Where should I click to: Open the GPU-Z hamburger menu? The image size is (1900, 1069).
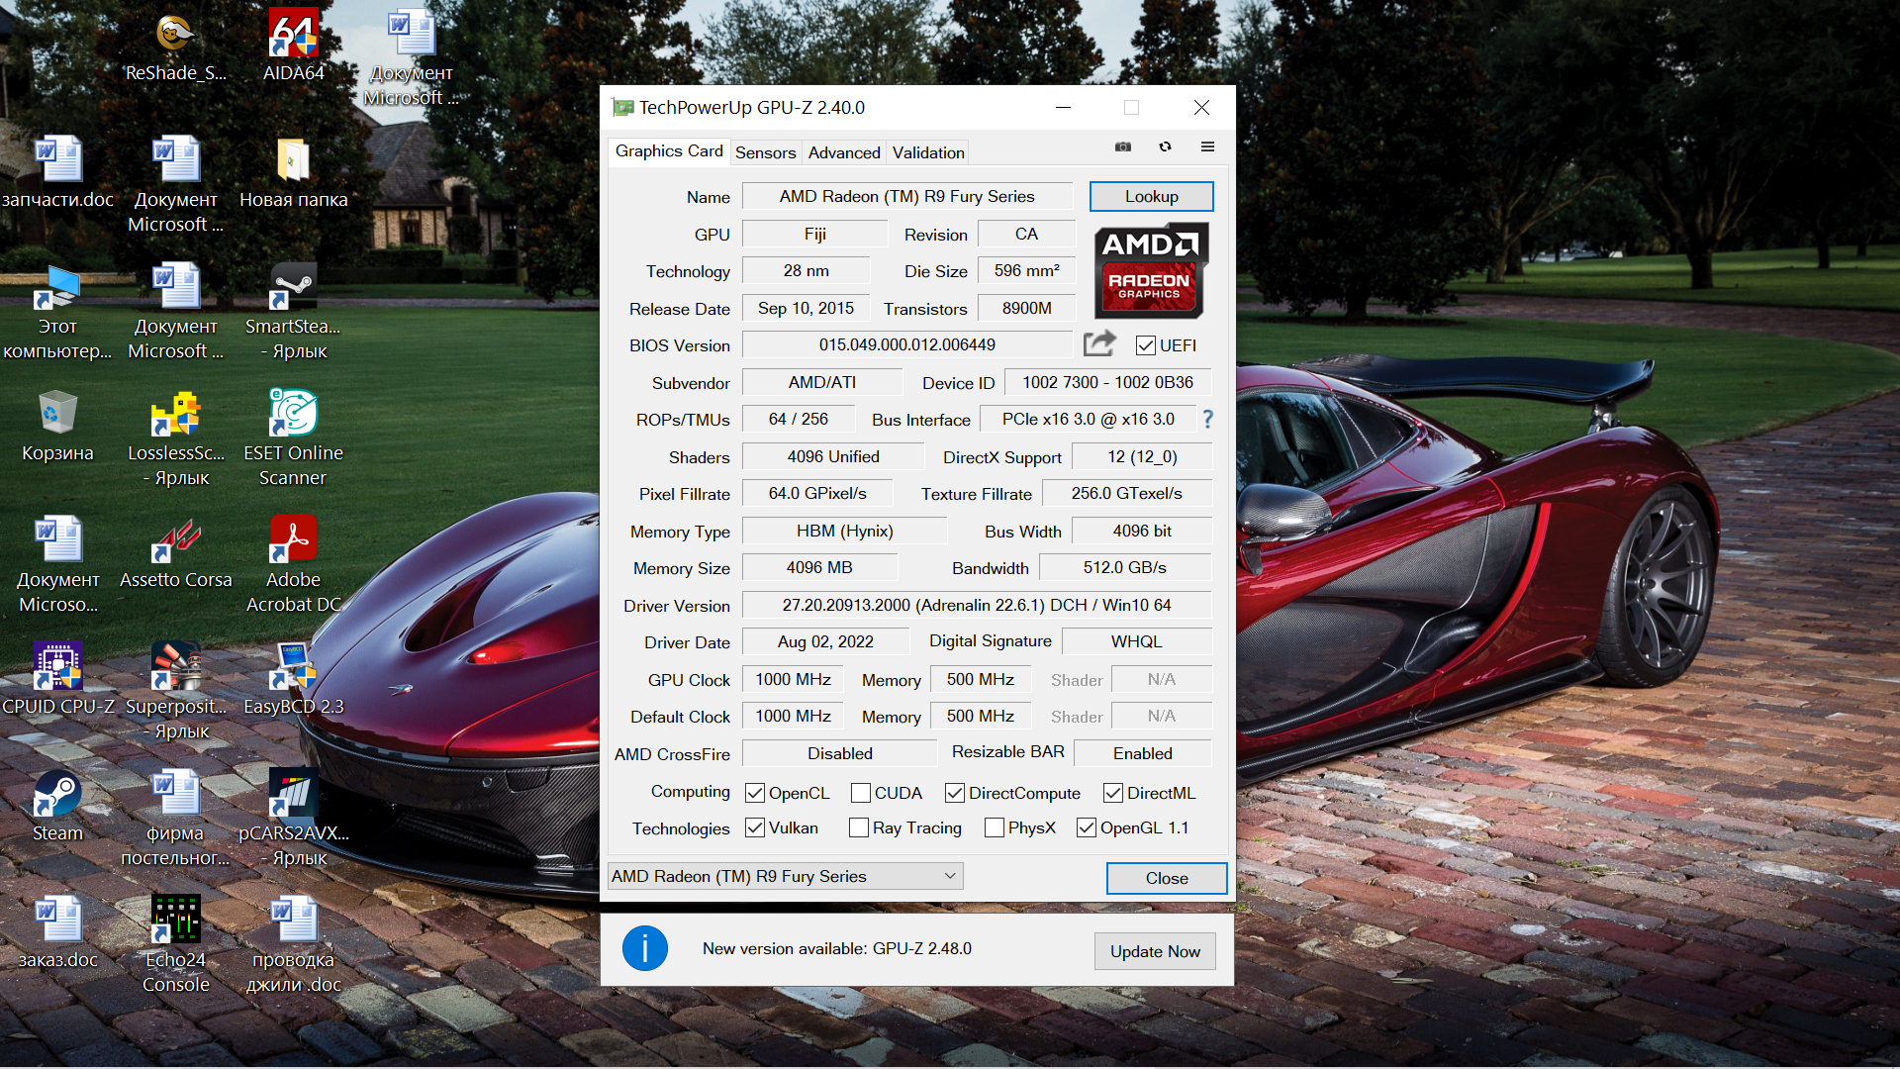point(1207,146)
